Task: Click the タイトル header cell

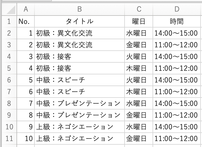Action: tap(80, 21)
